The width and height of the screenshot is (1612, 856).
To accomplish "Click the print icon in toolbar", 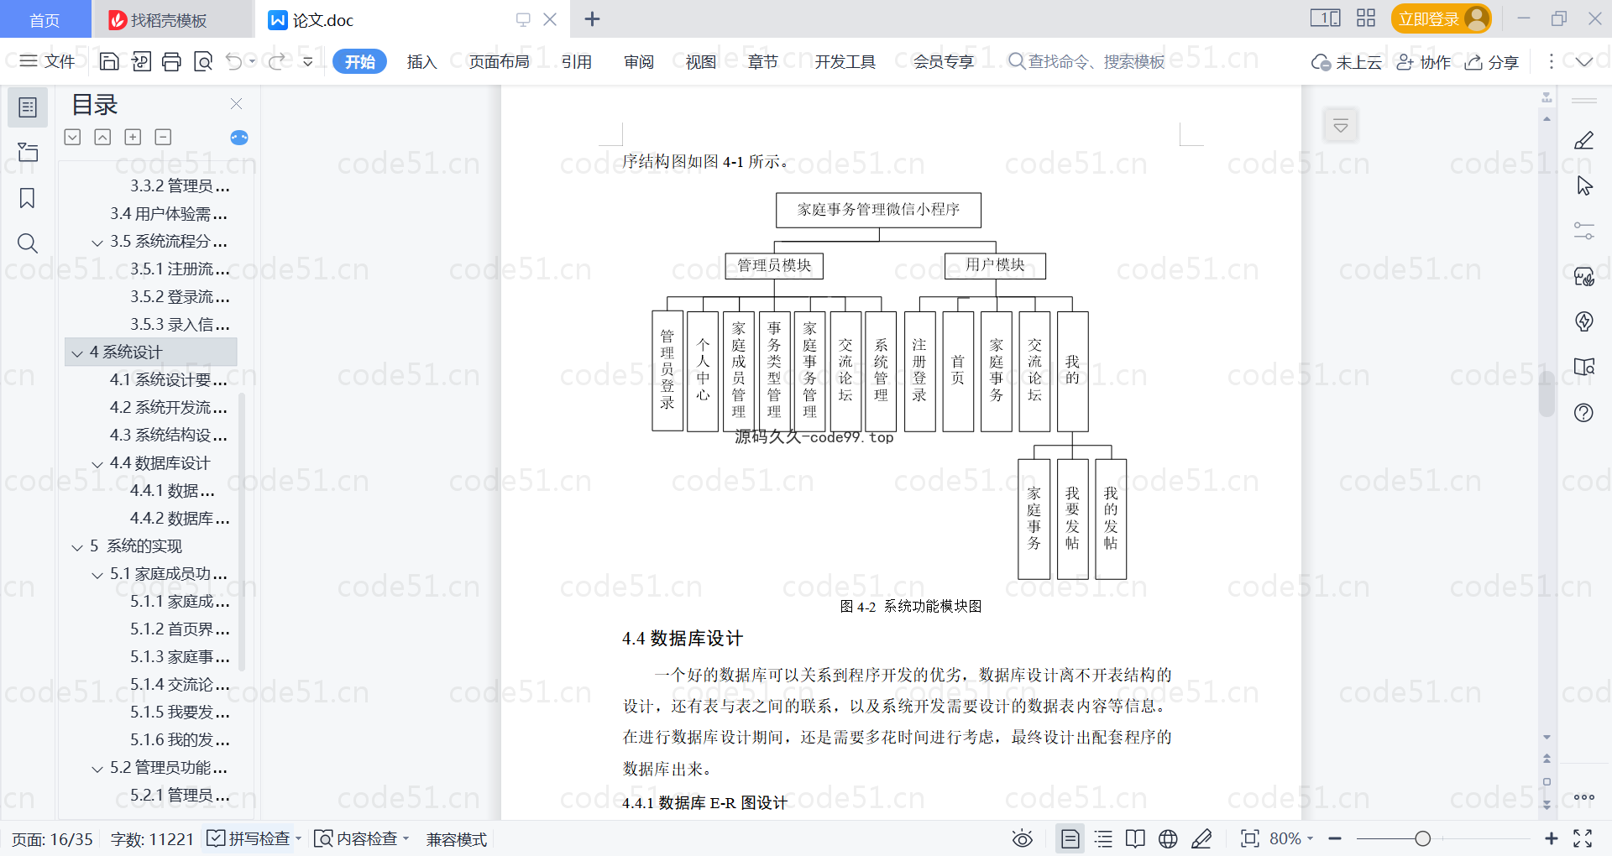I will click(171, 61).
